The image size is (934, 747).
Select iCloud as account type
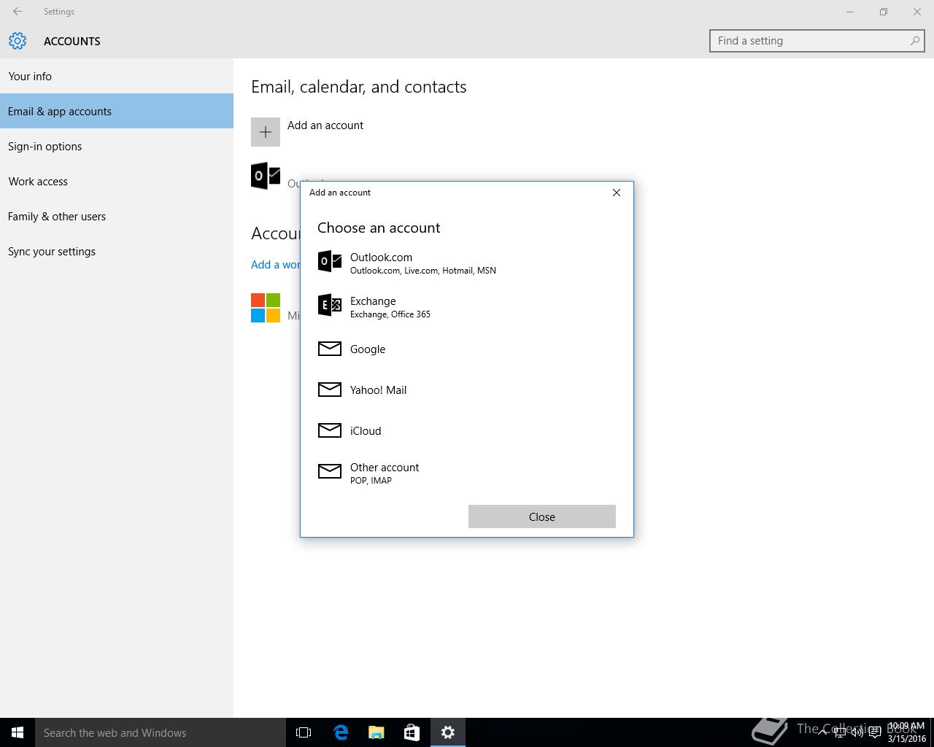pos(467,430)
